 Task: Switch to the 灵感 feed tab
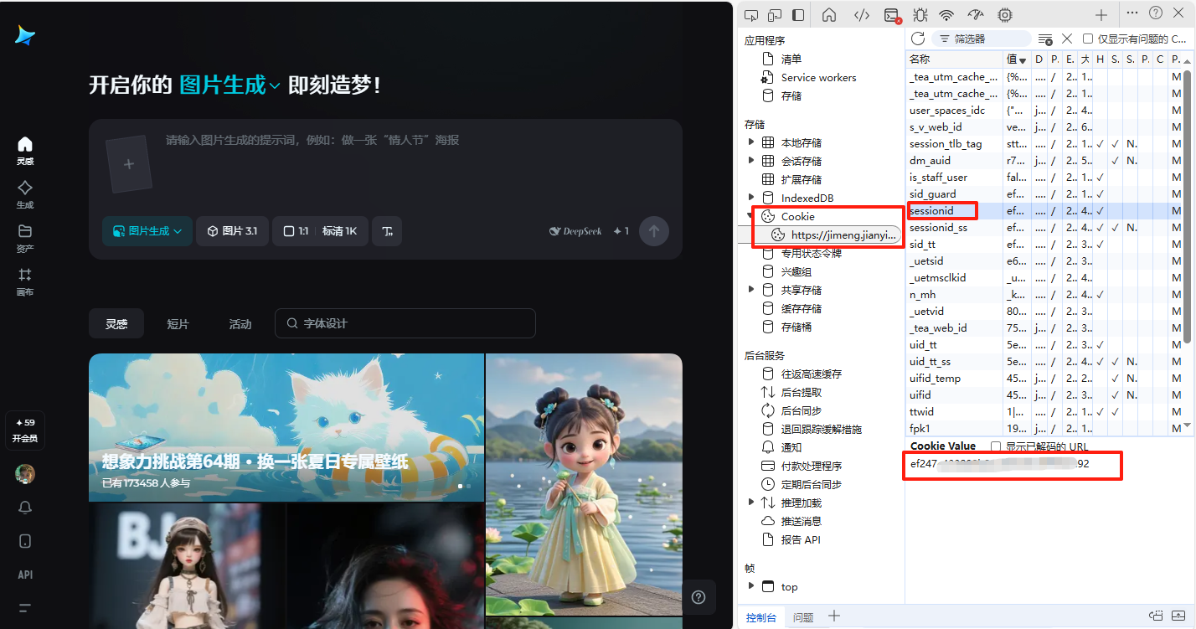tap(116, 323)
